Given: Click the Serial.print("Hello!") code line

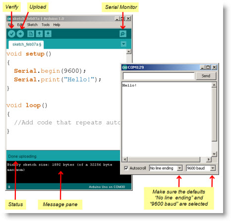Looking at the screenshot, I should tap(58, 80).
